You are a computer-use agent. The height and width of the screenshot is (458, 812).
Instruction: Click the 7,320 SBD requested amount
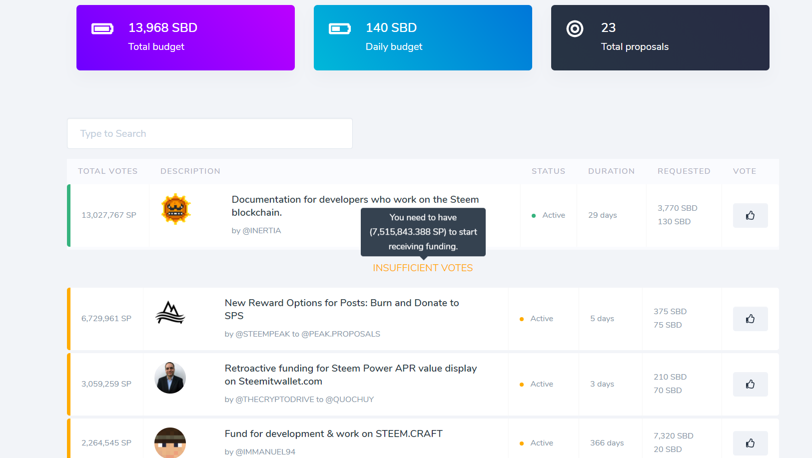click(674, 436)
